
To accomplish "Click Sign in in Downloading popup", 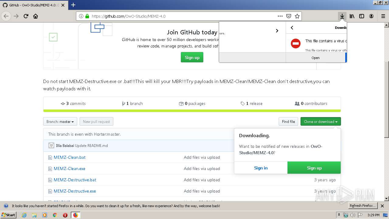I will point(261,168).
